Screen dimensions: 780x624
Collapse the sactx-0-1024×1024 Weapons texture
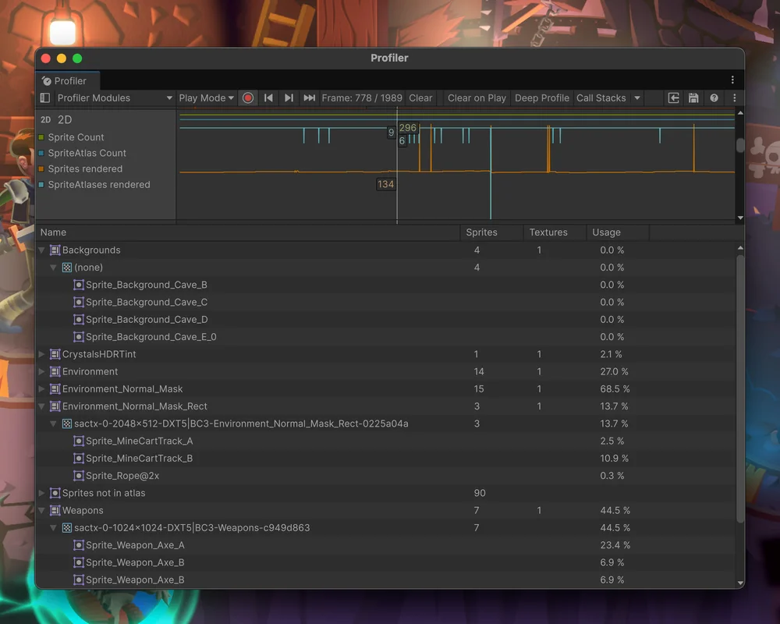[54, 528]
